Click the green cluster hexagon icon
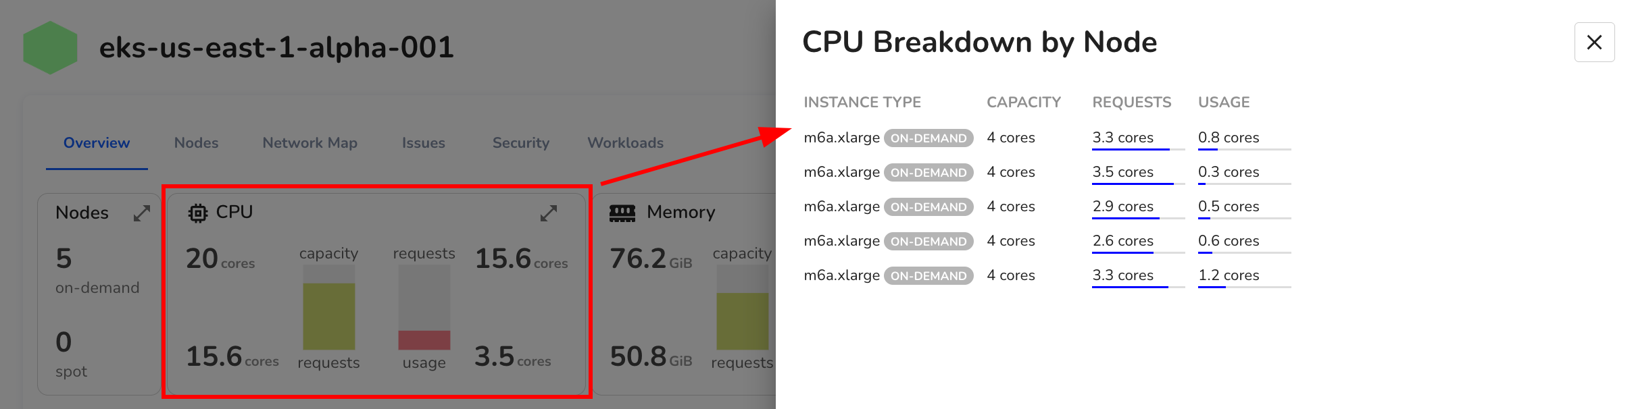The width and height of the screenshot is (1634, 409). 50,47
